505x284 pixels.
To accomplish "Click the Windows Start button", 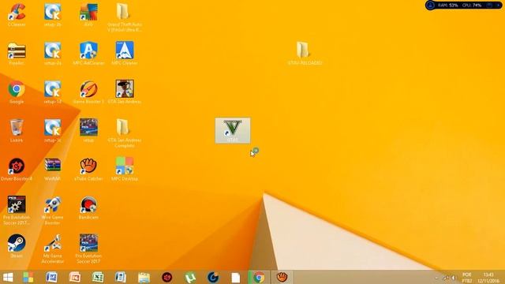I will 8,277.
